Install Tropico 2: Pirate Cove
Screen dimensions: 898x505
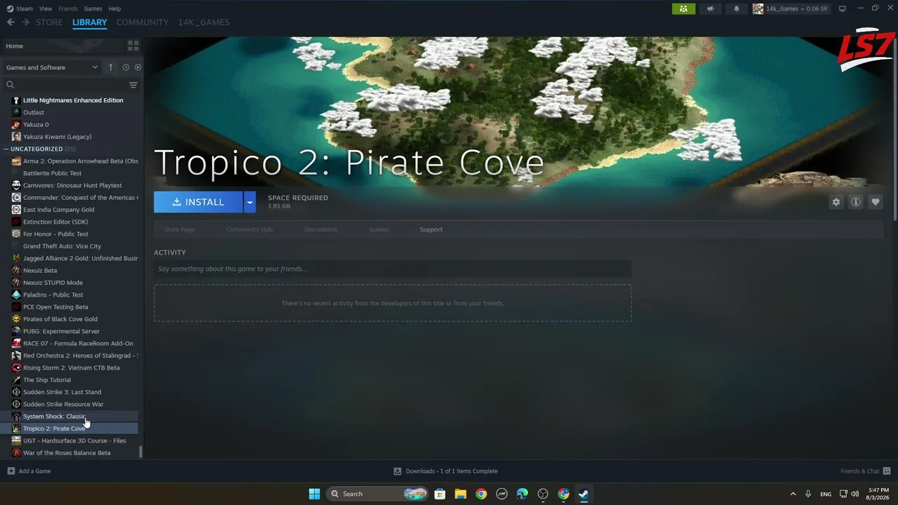coord(199,202)
